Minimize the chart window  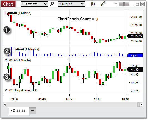(132, 4)
